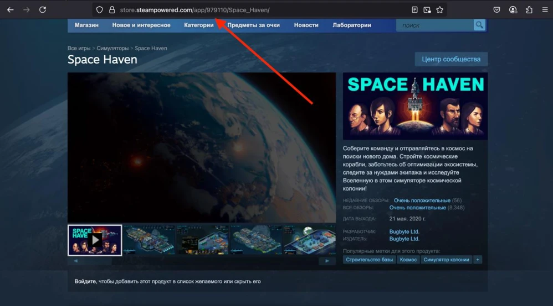Open picture-in-picture icon in address bar

pyautogui.click(x=427, y=10)
